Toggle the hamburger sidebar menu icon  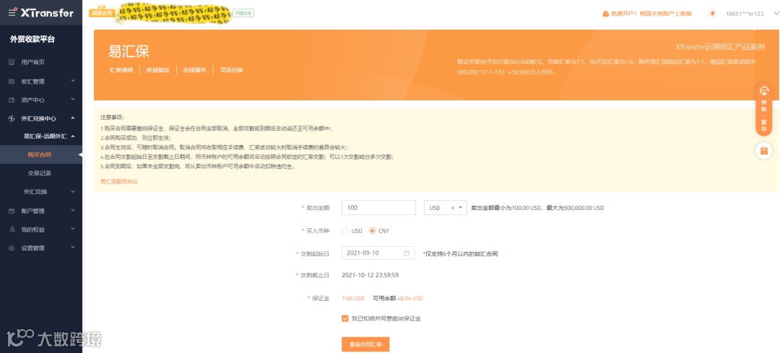pyautogui.click(x=12, y=14)
